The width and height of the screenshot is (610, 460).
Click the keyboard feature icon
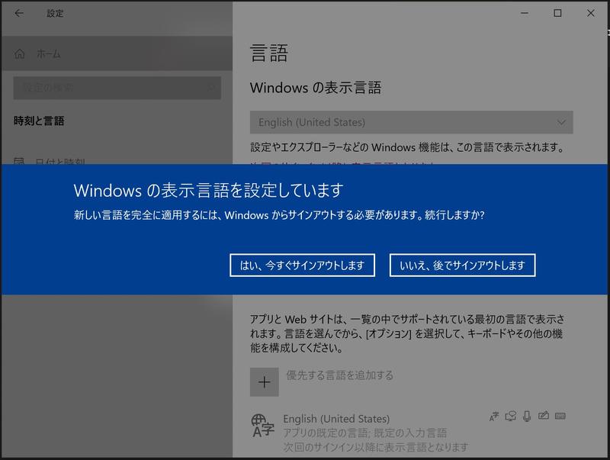pyautogui.click(x=560, y=416)
